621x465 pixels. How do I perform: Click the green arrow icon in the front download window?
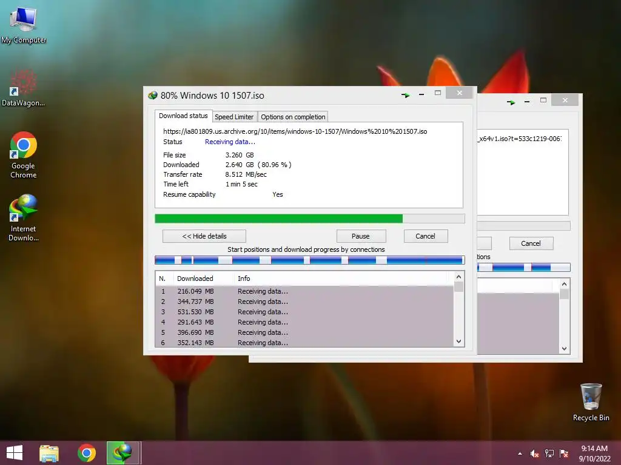pyautogui.click(x=405, y=95)
